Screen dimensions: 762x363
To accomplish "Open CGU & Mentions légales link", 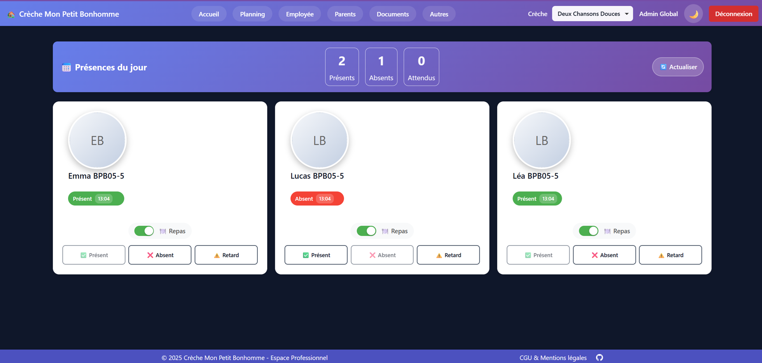I will 553,358.
